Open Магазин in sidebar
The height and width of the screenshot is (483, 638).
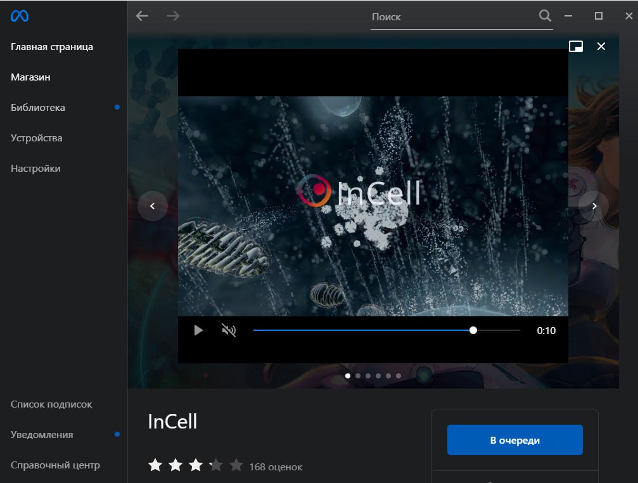point(30,77)
